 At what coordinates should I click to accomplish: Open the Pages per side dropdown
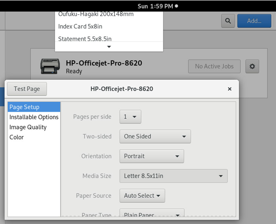click(x=130, y=117)
